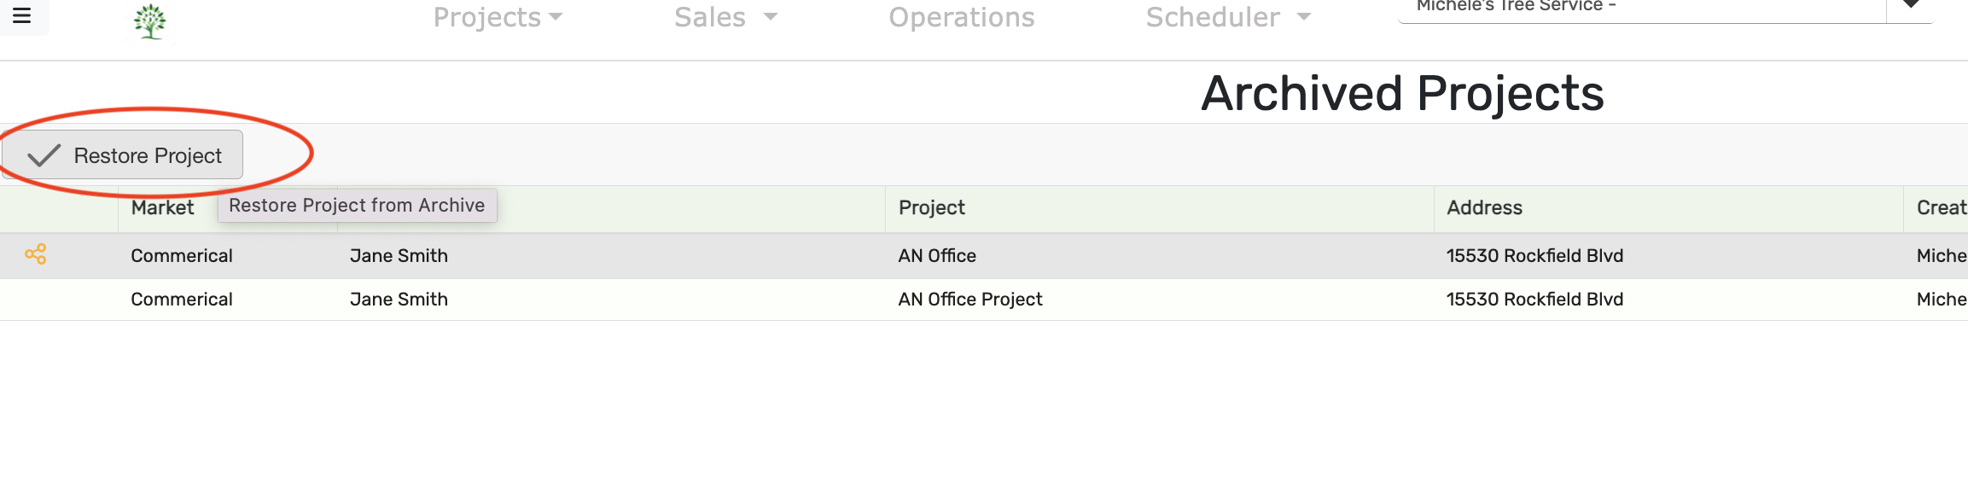
Task: Expand the Projects menu caret
Action: tap(556, 17)
